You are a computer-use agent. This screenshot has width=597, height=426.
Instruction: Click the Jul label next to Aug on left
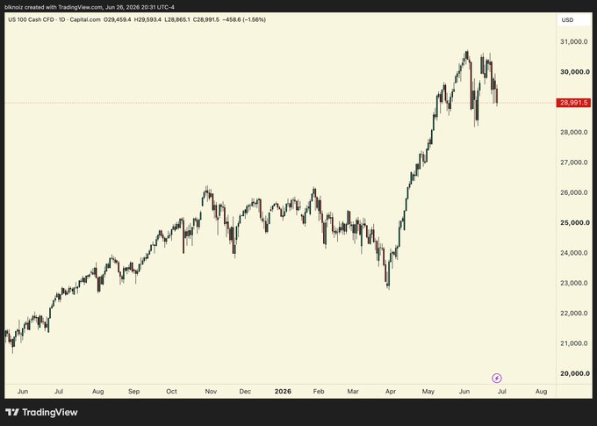(x=58, y=392)
